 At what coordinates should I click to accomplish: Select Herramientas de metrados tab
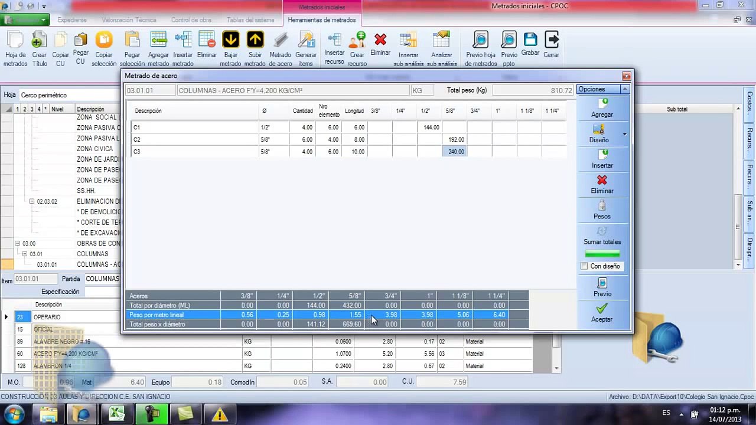[x=322, y=20]
